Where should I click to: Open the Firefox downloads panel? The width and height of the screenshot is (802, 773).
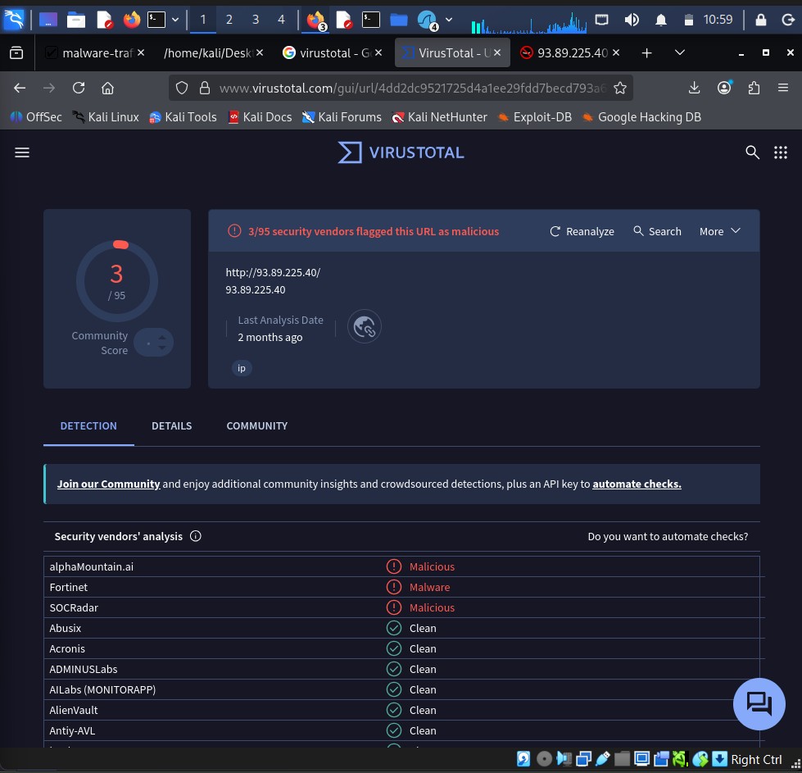point(694,88)
